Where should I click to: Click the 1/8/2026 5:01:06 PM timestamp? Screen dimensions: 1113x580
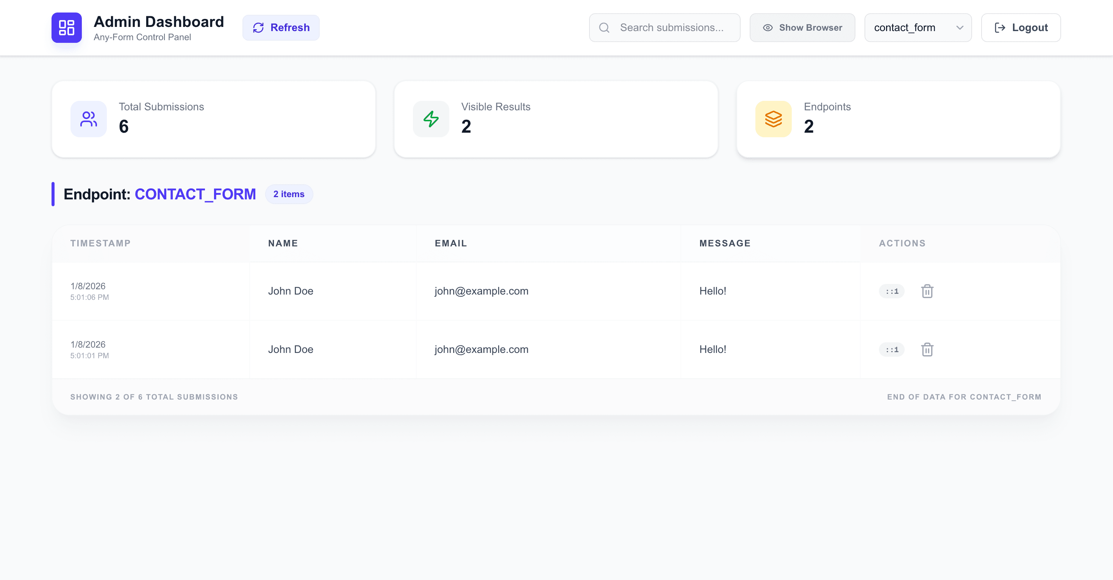tap(90, 291)
